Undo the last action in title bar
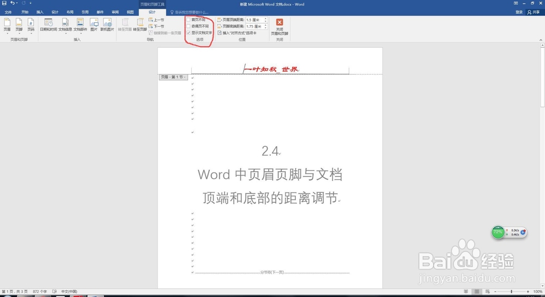 tap(12, 3)
